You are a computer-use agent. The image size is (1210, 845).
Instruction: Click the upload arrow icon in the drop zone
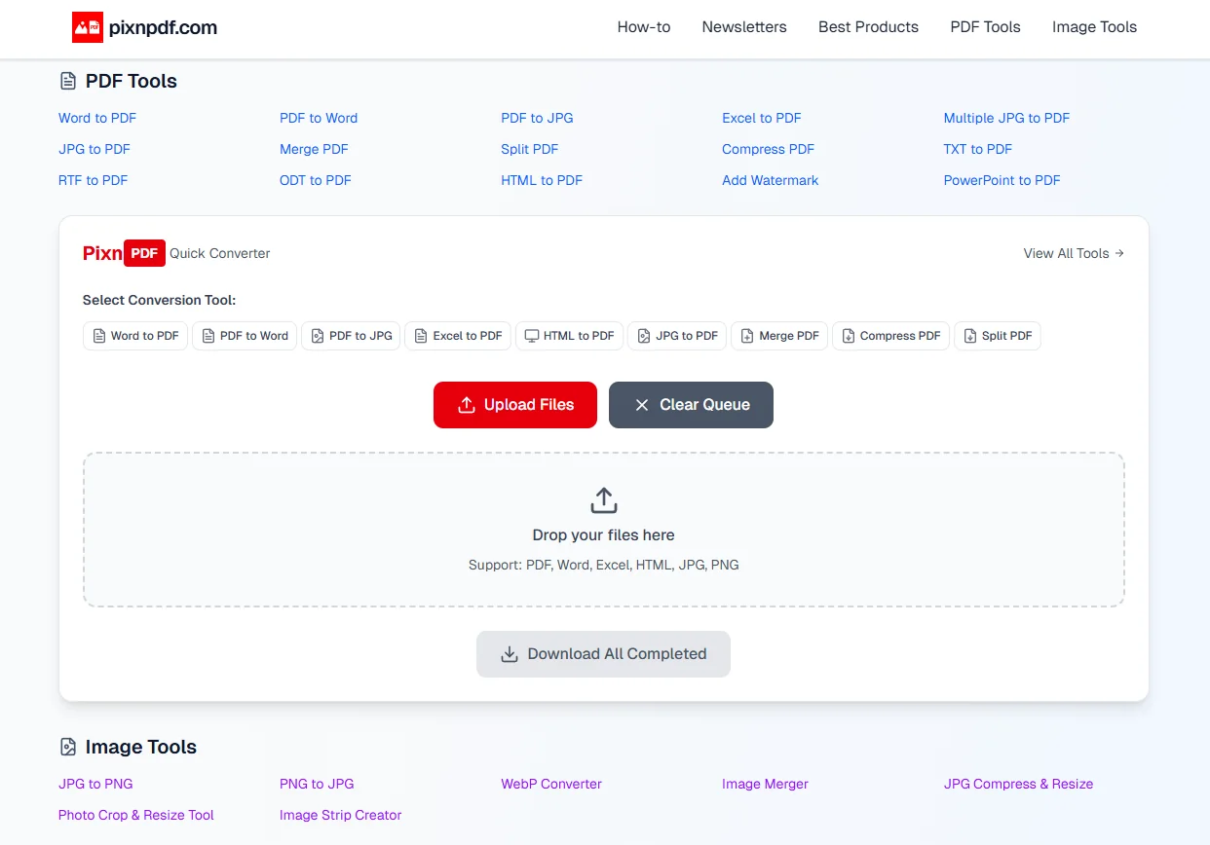point(603,498)
